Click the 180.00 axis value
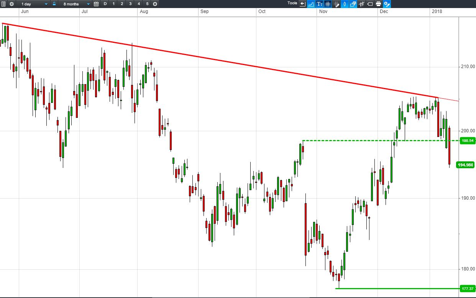 pyautogui.click(x=468, y=269)
